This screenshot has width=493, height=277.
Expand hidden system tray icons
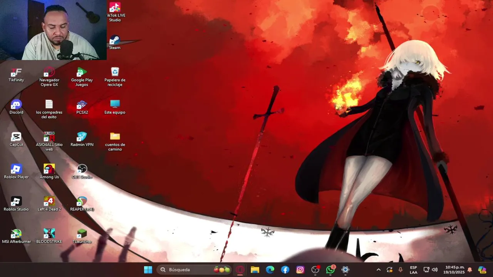[x=378, y=270]
